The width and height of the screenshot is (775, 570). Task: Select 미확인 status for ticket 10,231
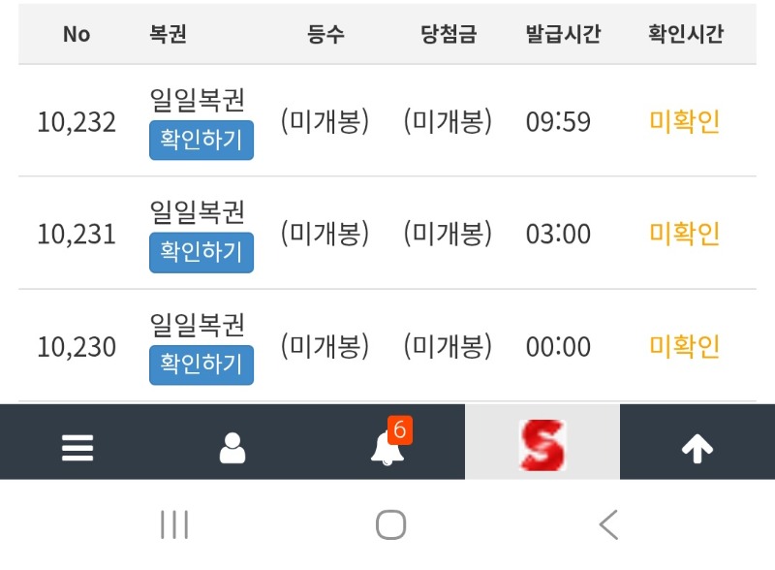pyautogui.click(x=685, y=235)
